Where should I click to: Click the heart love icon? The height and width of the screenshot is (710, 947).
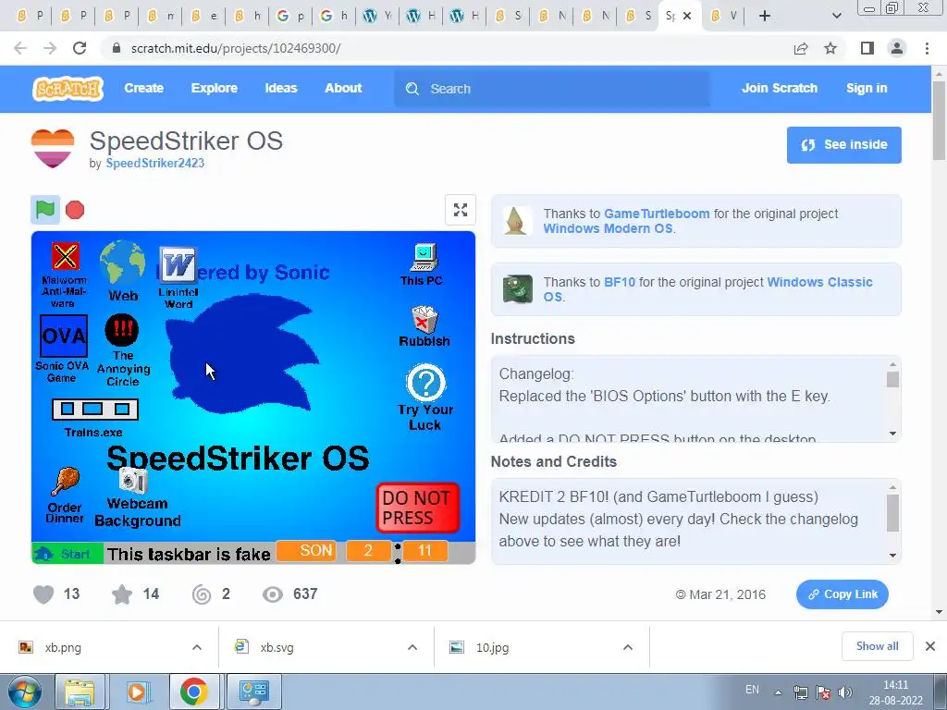pyautogui.click(x=43, y=594)
